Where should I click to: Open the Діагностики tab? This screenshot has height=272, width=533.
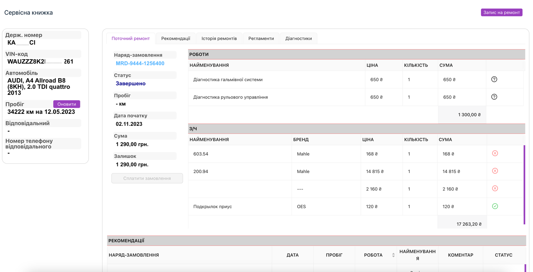coord(298,38)
